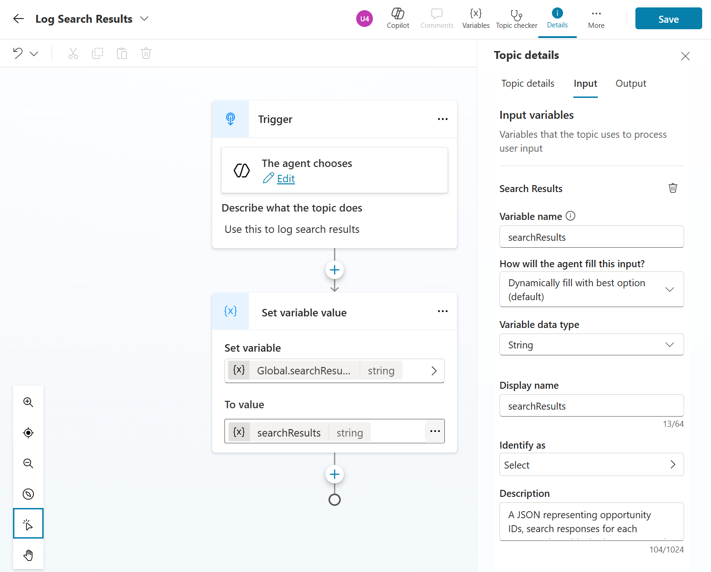Viewport: 711px width, 572px height.
Task: Open the Copilot panel
Action: tap(398, 19)
